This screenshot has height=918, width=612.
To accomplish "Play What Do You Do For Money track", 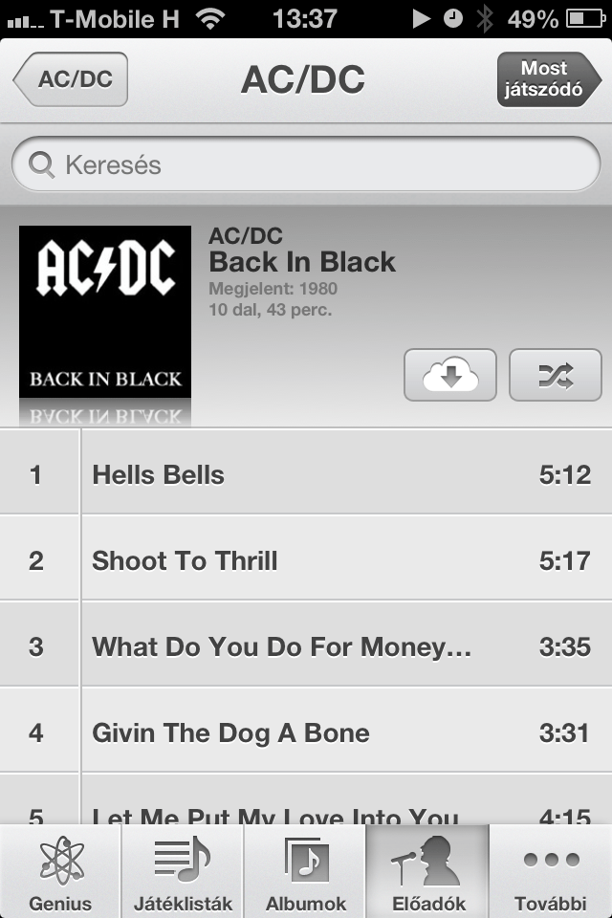I will tap(306, 645).
